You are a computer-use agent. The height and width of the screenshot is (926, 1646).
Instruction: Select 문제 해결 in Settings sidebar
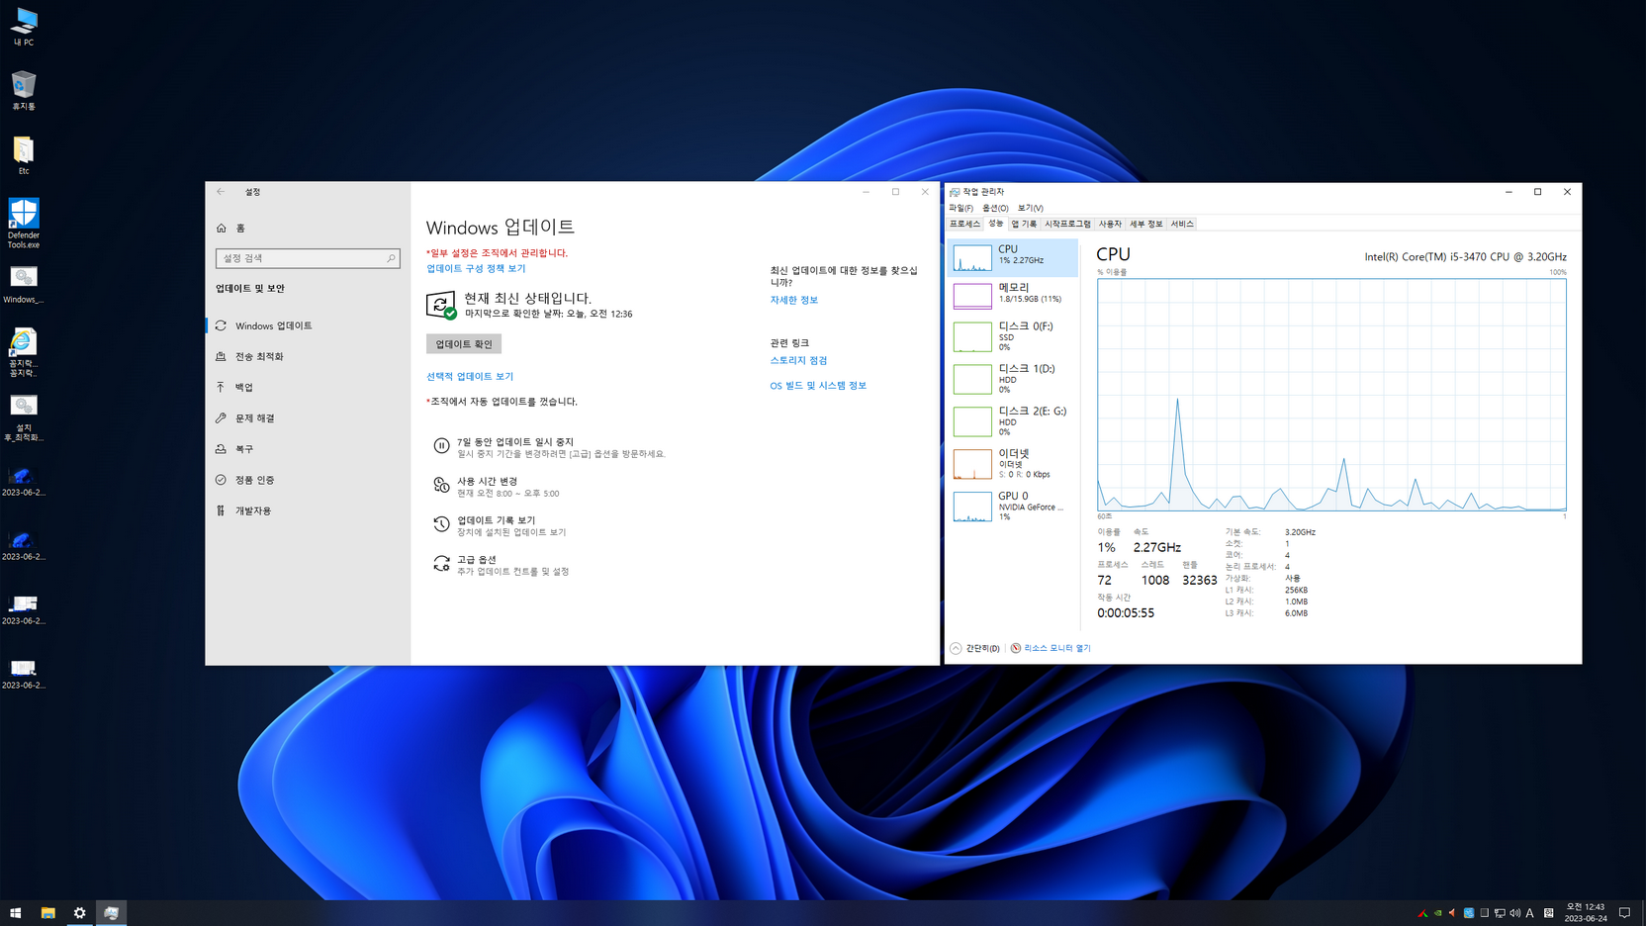coord(307,418)
